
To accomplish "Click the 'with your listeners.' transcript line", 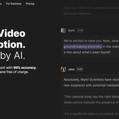I will click(77, 13).
